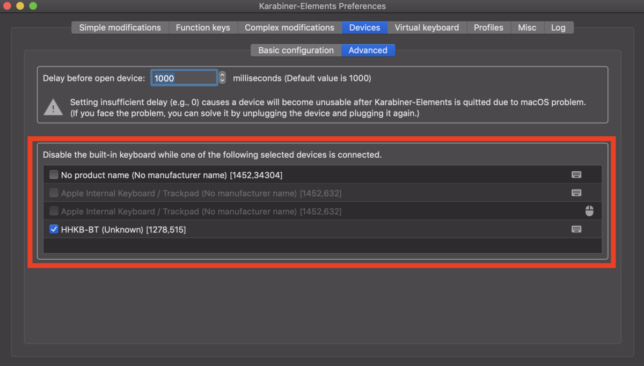Image resolution: width=644 pixels, height=366 pixels.
Task: Open the Virtual keyboard tab
Action: click(427, 27)
